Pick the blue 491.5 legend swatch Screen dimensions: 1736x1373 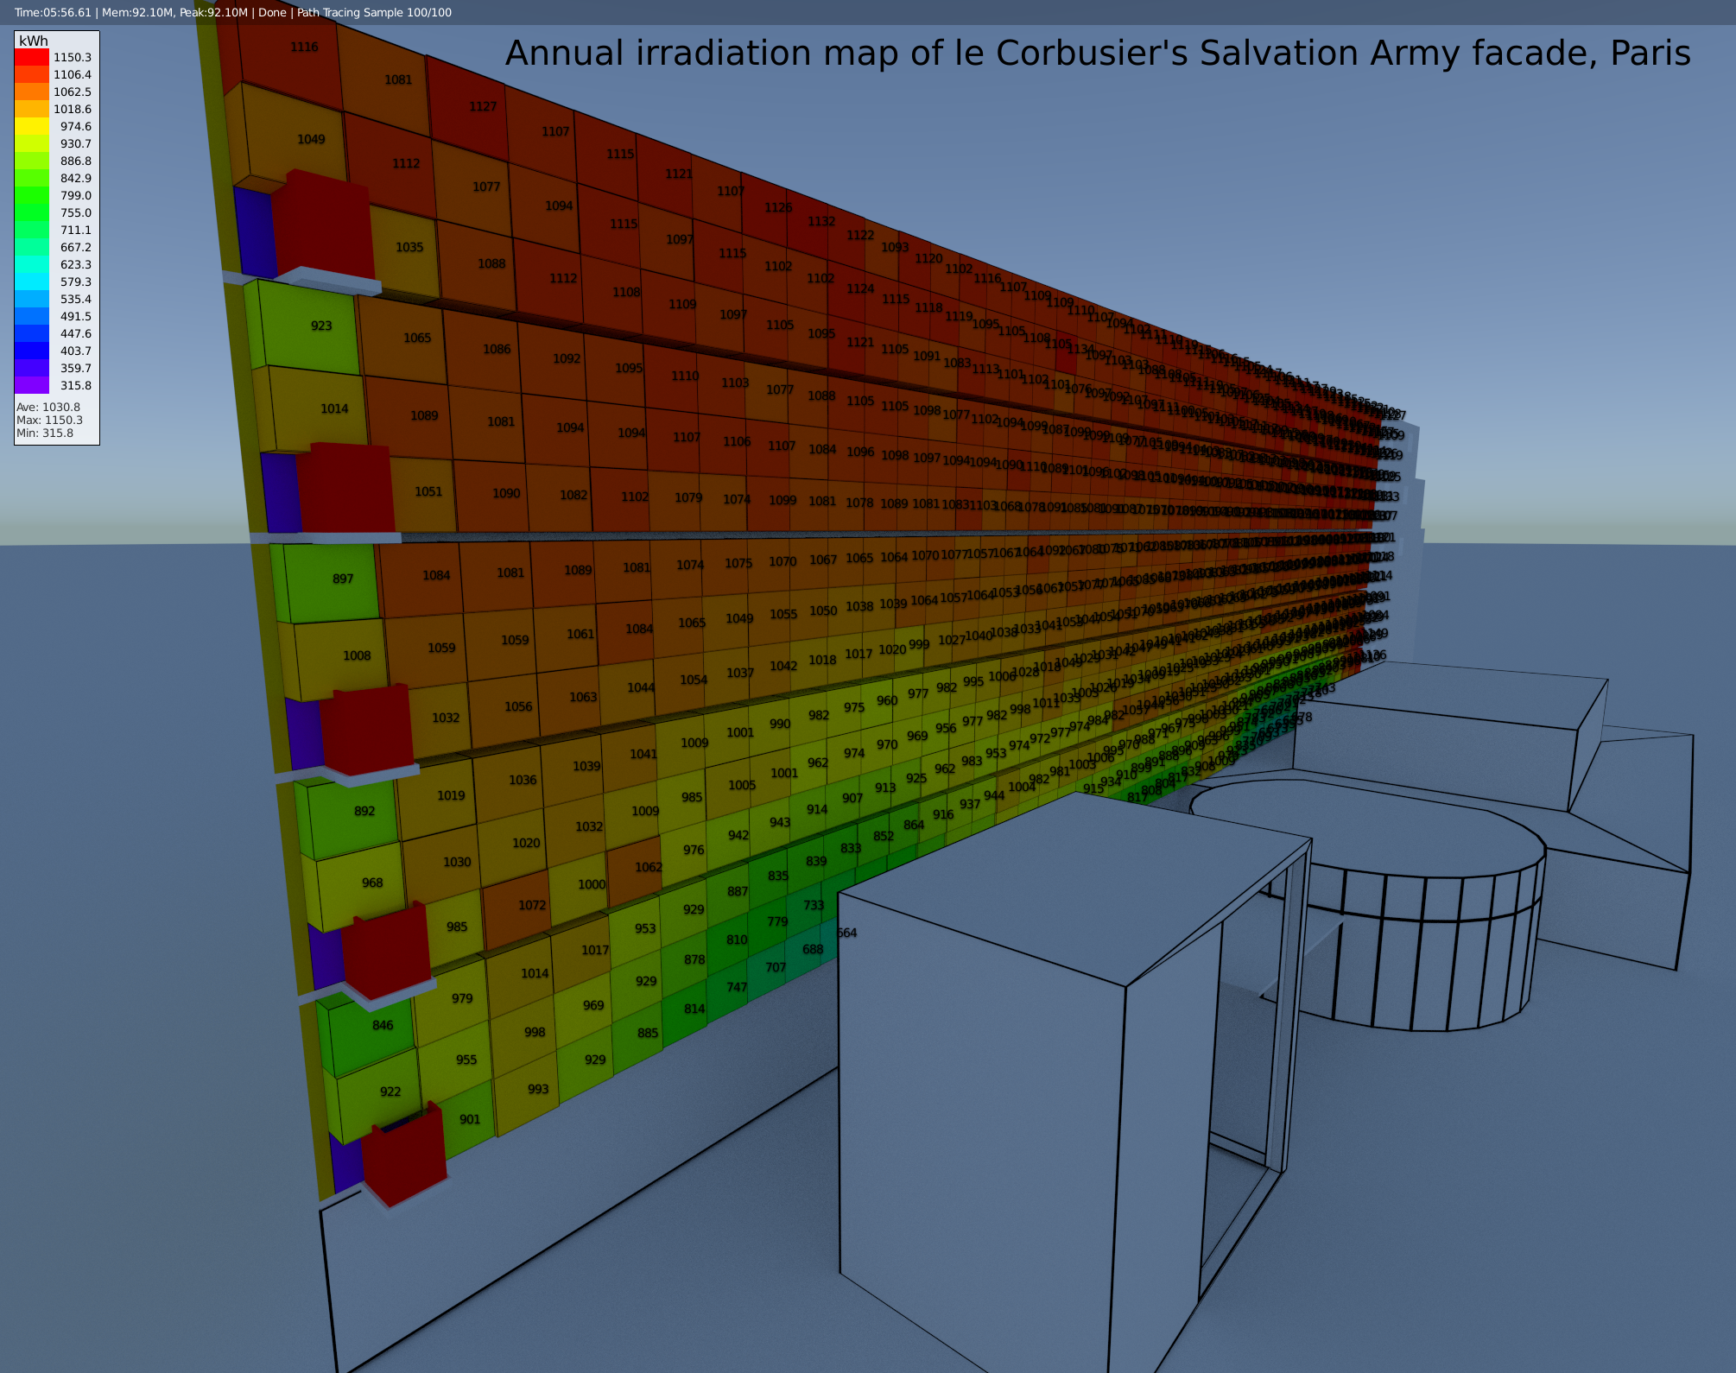coord(32,316)
